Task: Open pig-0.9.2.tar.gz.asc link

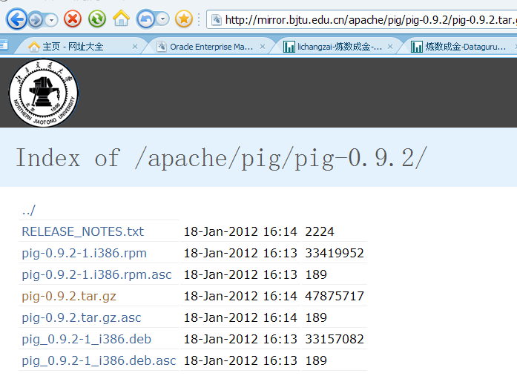Action: pyautogui.click(x=82, y=317)
